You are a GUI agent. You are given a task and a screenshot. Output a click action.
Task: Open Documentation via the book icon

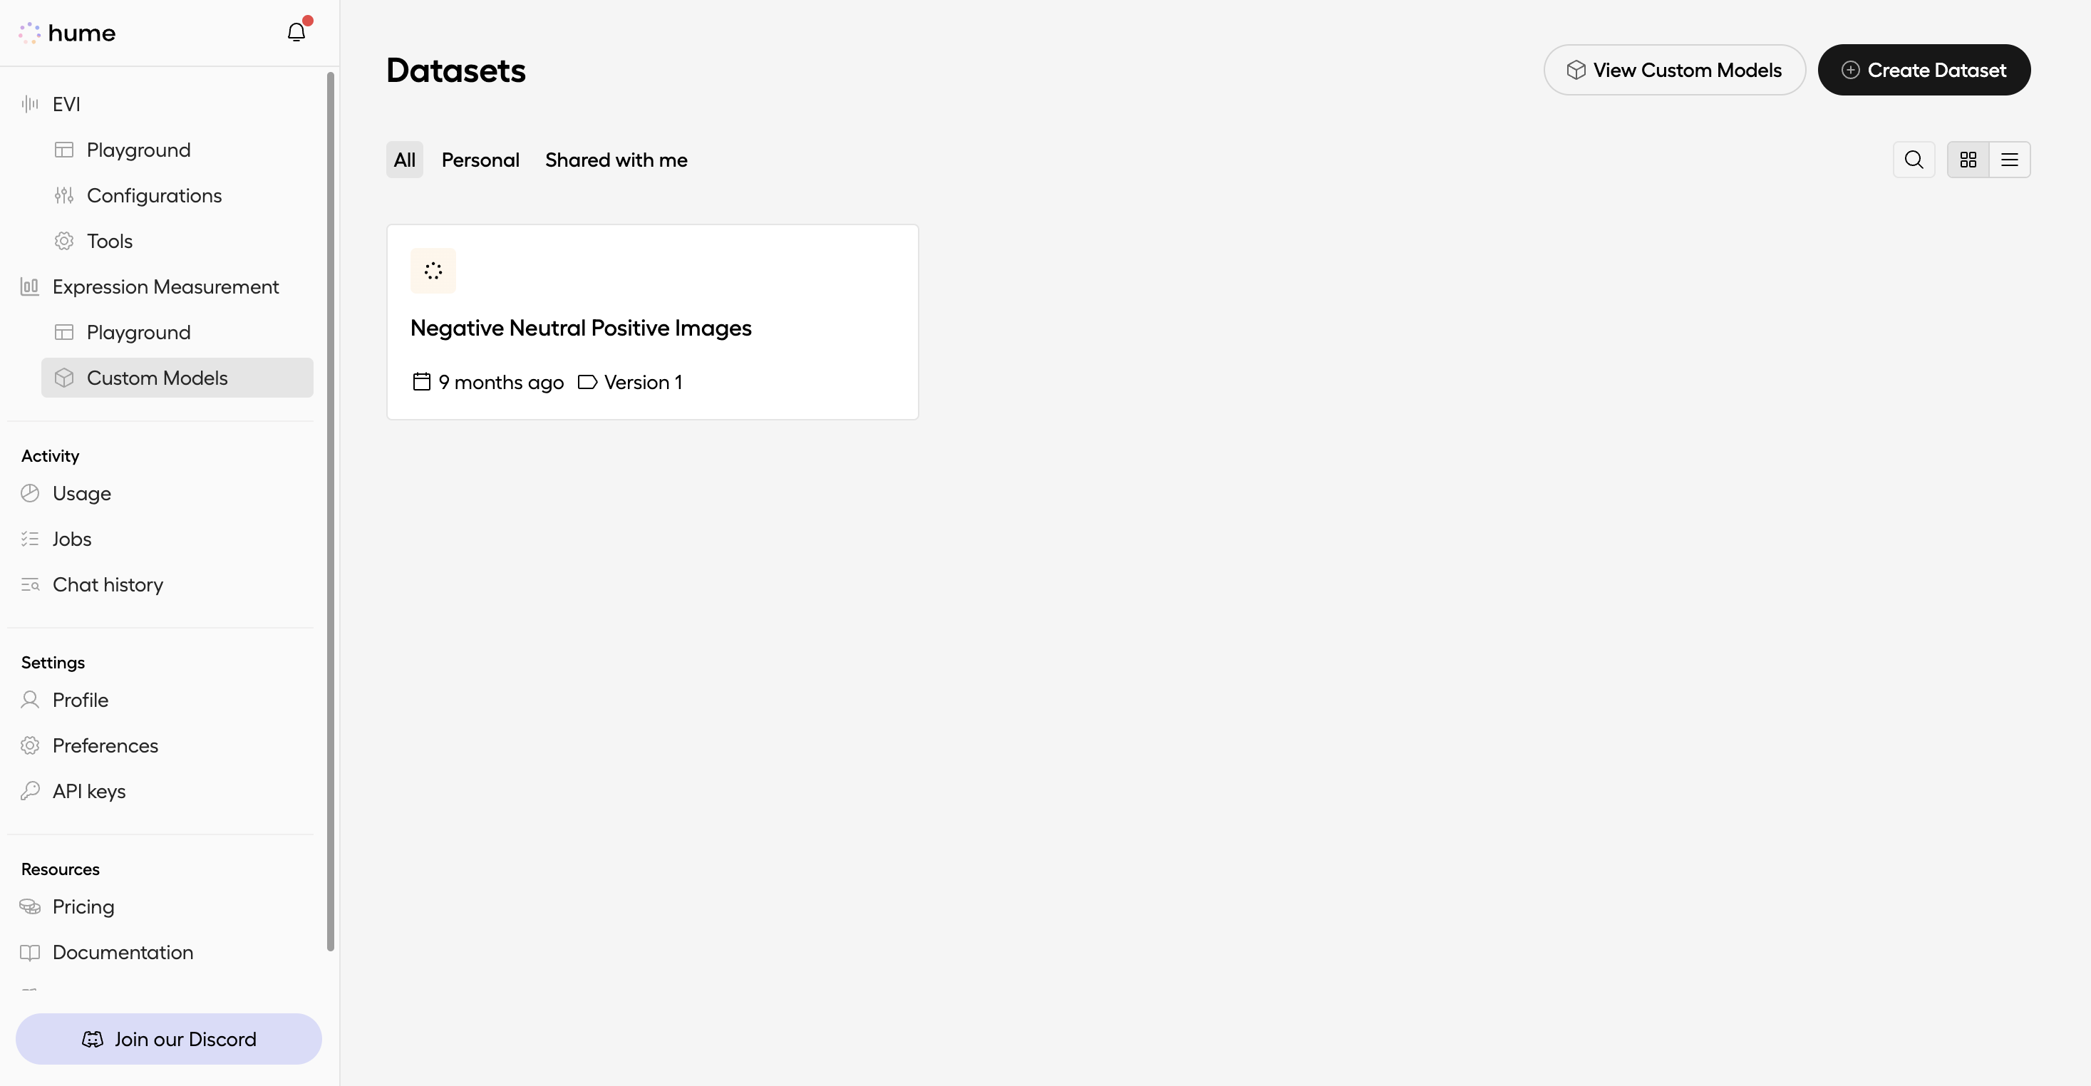pyautogui.click(x=30, y=952)
